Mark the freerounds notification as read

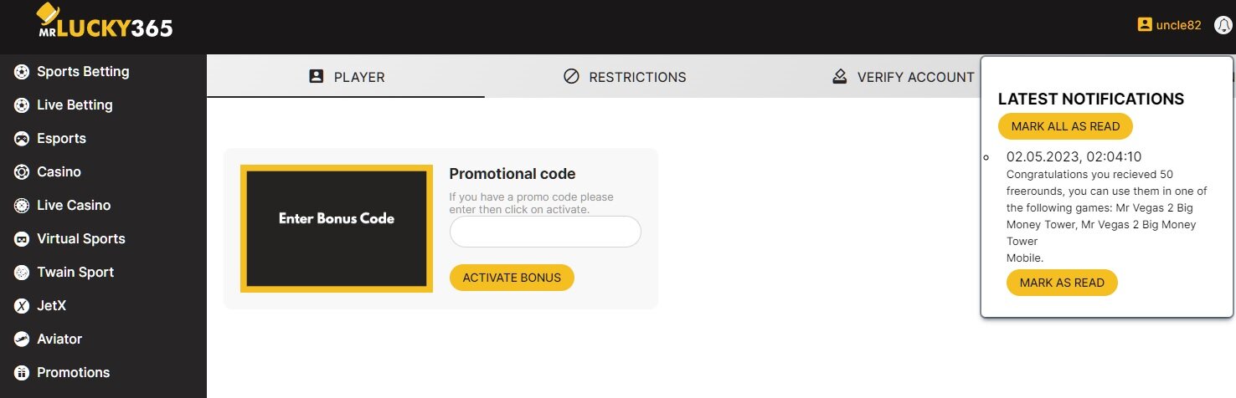(x=1062, y=283)
